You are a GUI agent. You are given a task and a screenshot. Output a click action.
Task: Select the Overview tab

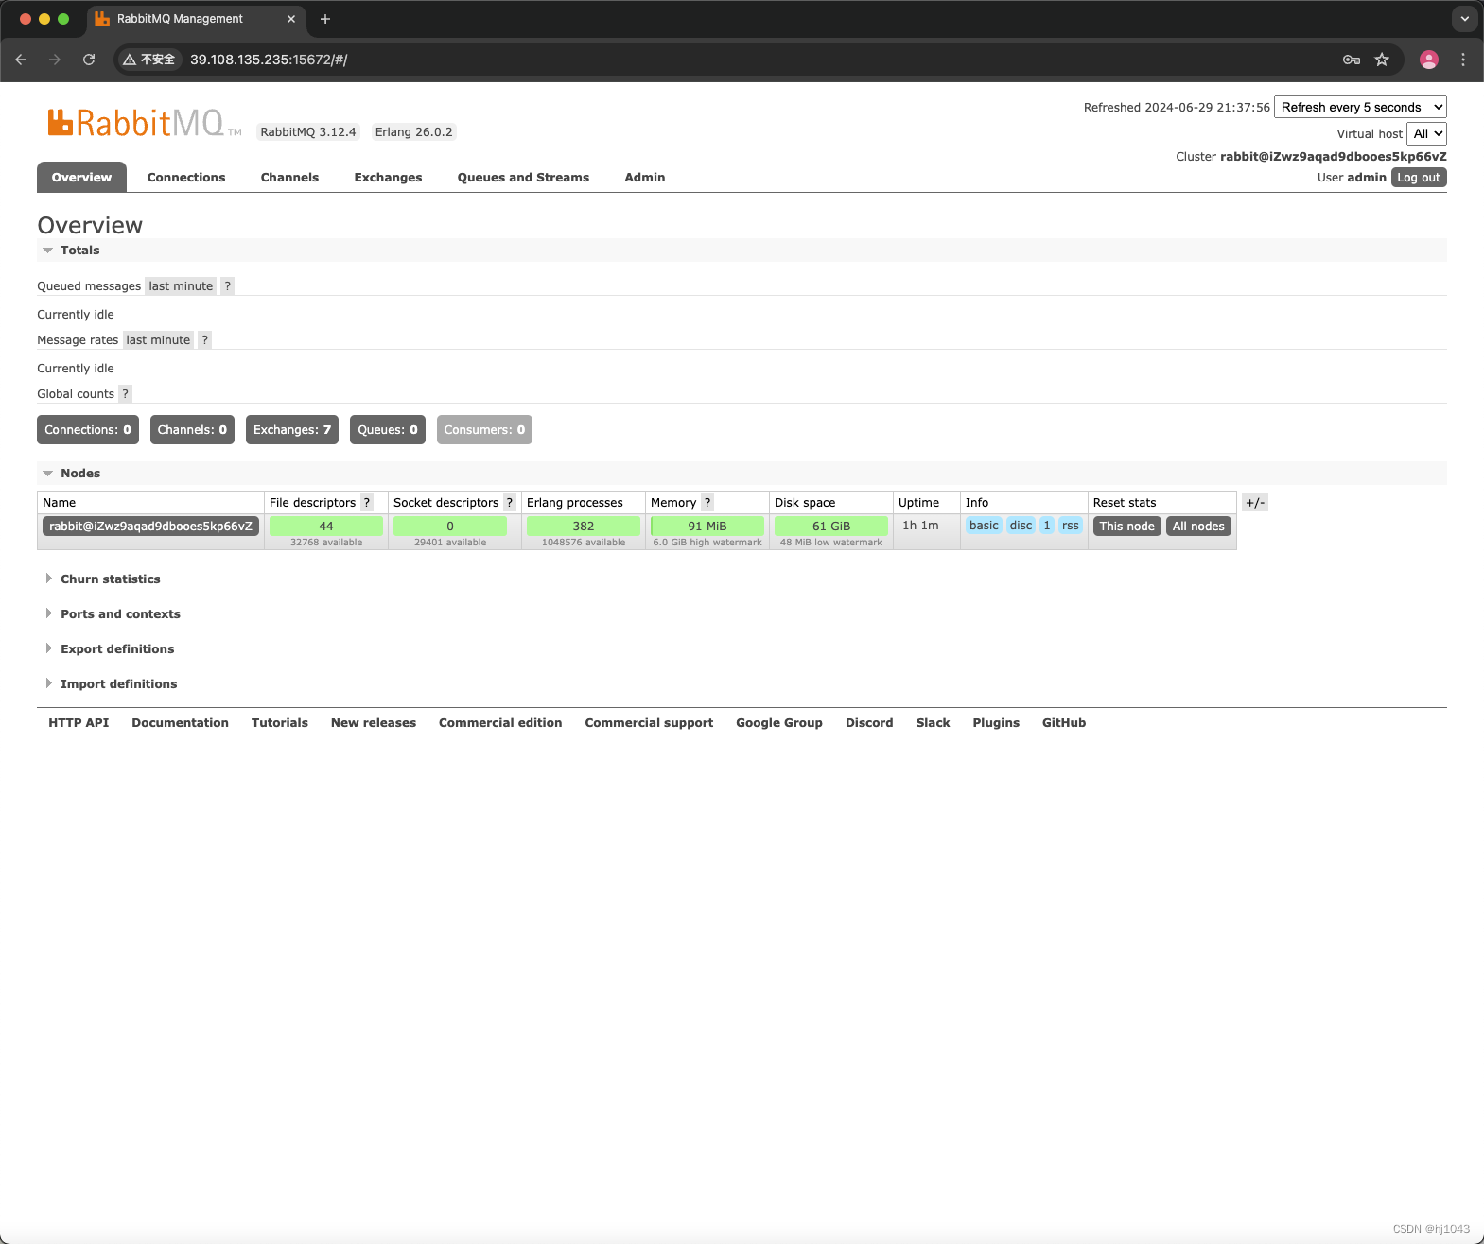click(x=81, y=178)
